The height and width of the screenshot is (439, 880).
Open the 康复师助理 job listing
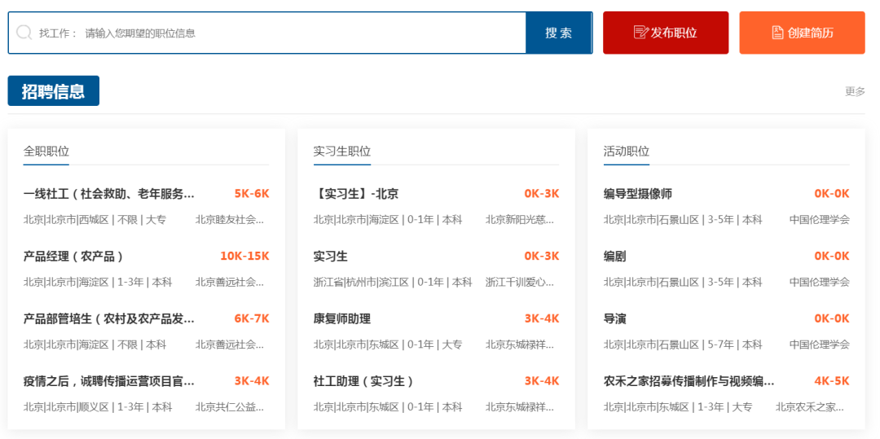(342, 318)
